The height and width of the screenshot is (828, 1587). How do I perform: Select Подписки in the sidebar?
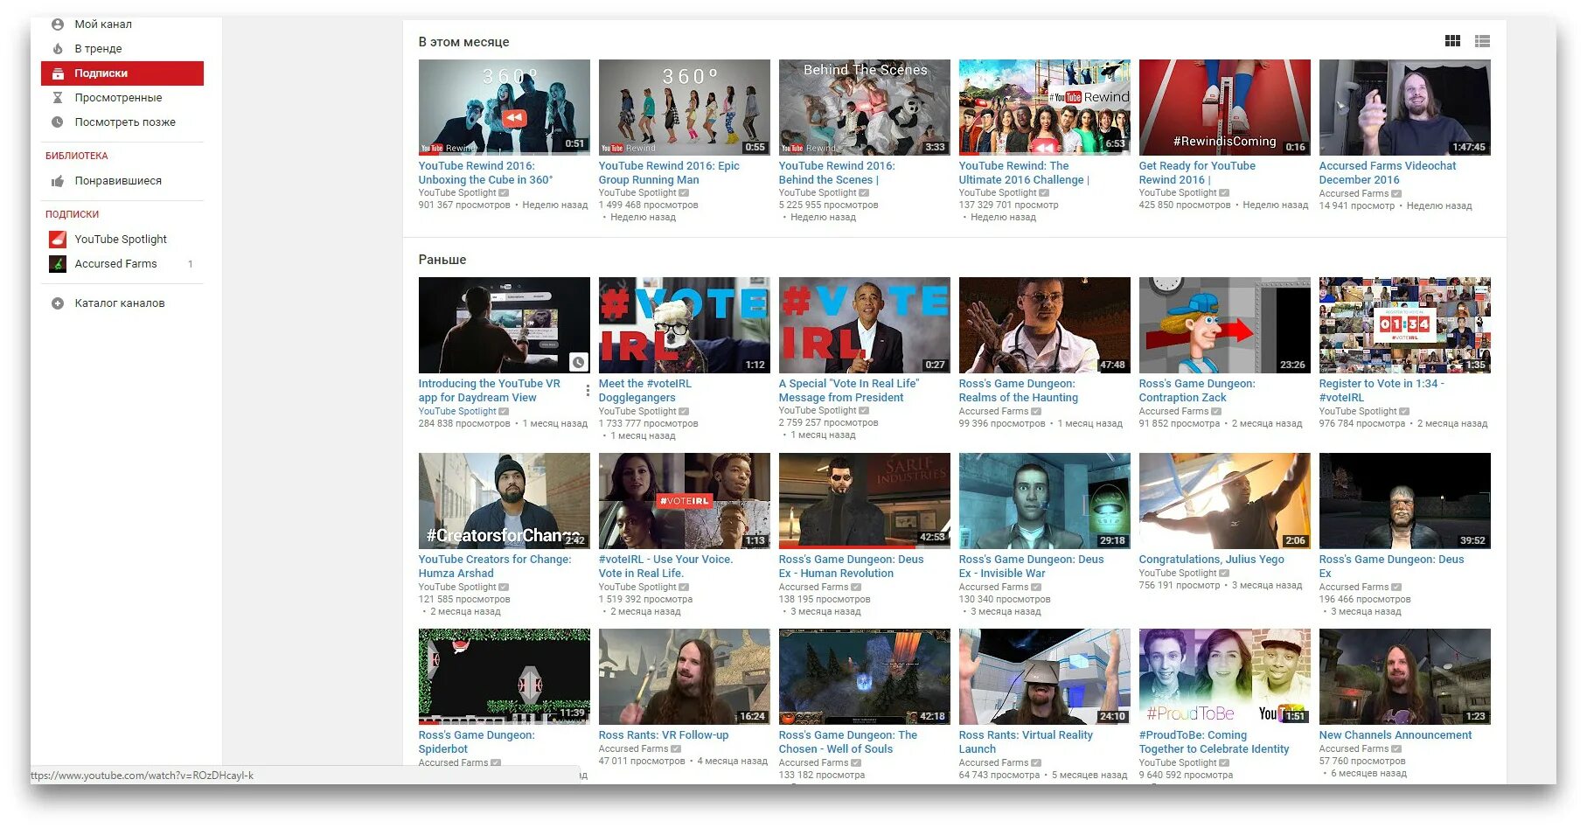(x=122, y=73)
